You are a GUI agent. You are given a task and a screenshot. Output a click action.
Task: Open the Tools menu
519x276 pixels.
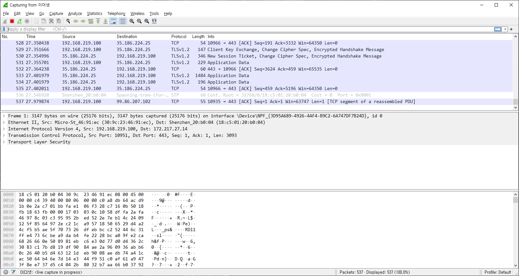pos(154,14)
